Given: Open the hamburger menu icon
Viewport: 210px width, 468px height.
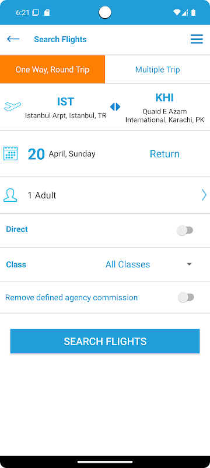Looking at the screenshot, I should [197, 39].
